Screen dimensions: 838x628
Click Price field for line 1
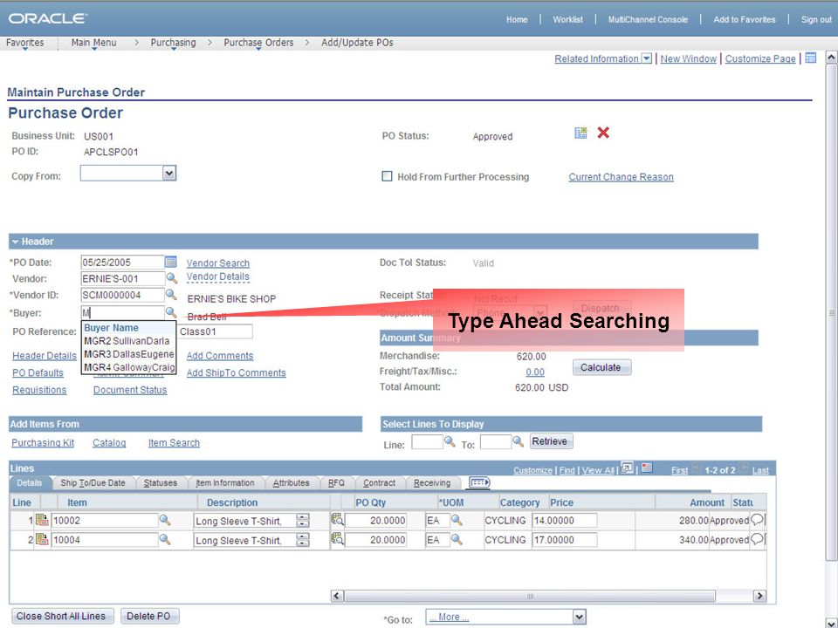click(565, 521)
